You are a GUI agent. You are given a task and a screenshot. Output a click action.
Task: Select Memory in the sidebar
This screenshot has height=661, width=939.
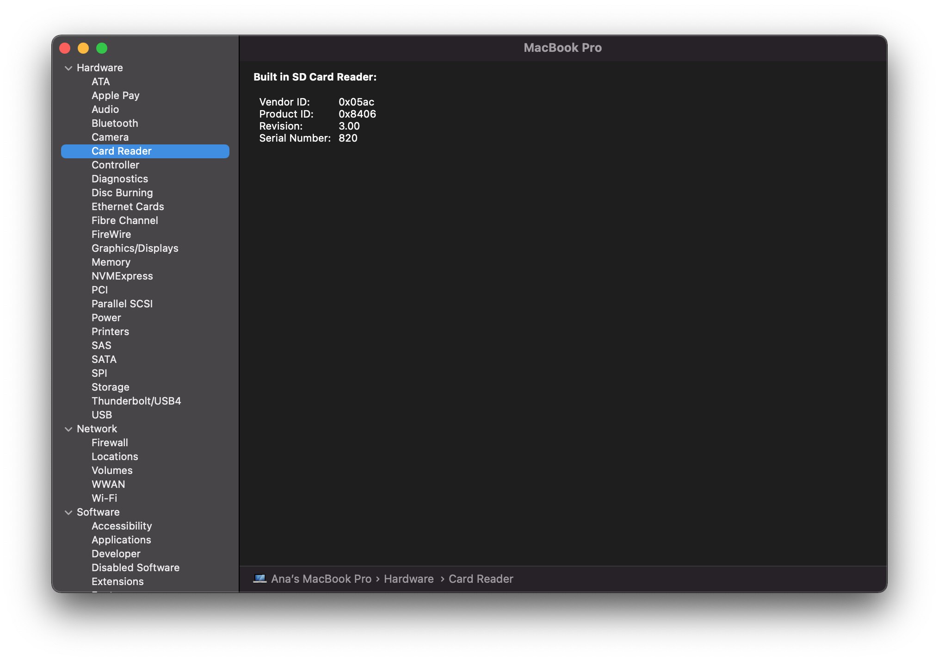111,262
